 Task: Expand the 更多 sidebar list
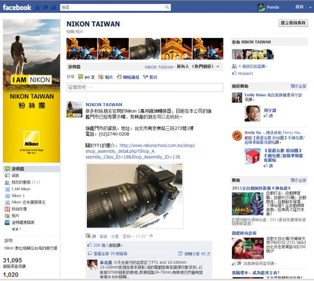click(x=16, y=229)
